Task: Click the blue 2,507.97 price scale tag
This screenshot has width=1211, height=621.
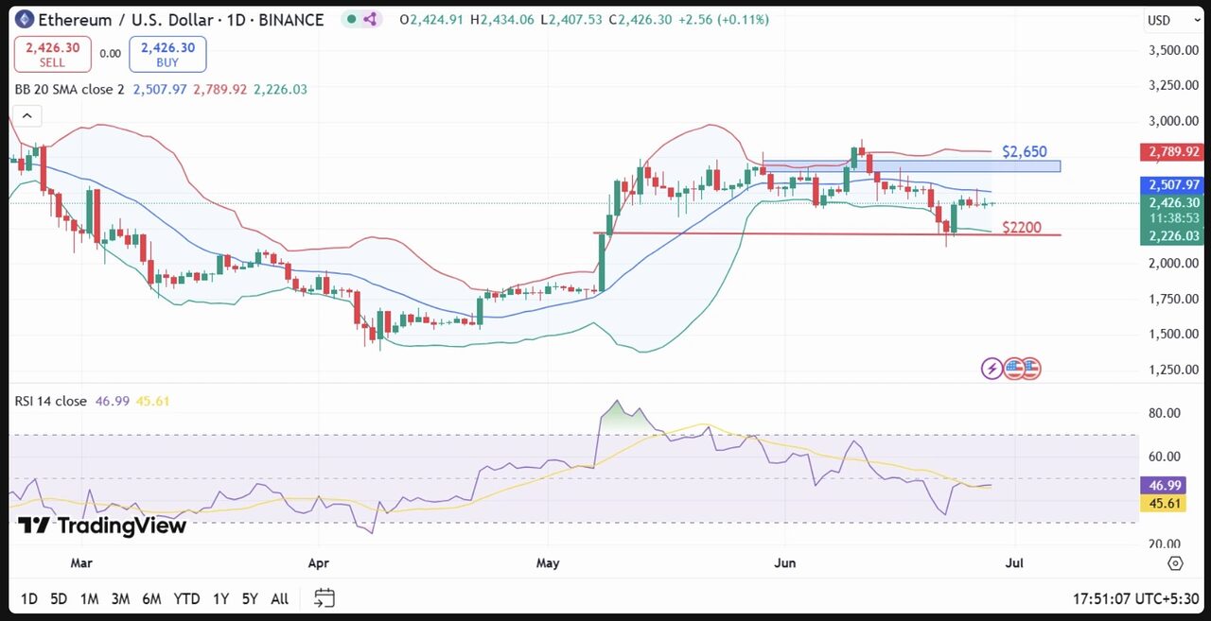Action: [x=1173, y=185]
